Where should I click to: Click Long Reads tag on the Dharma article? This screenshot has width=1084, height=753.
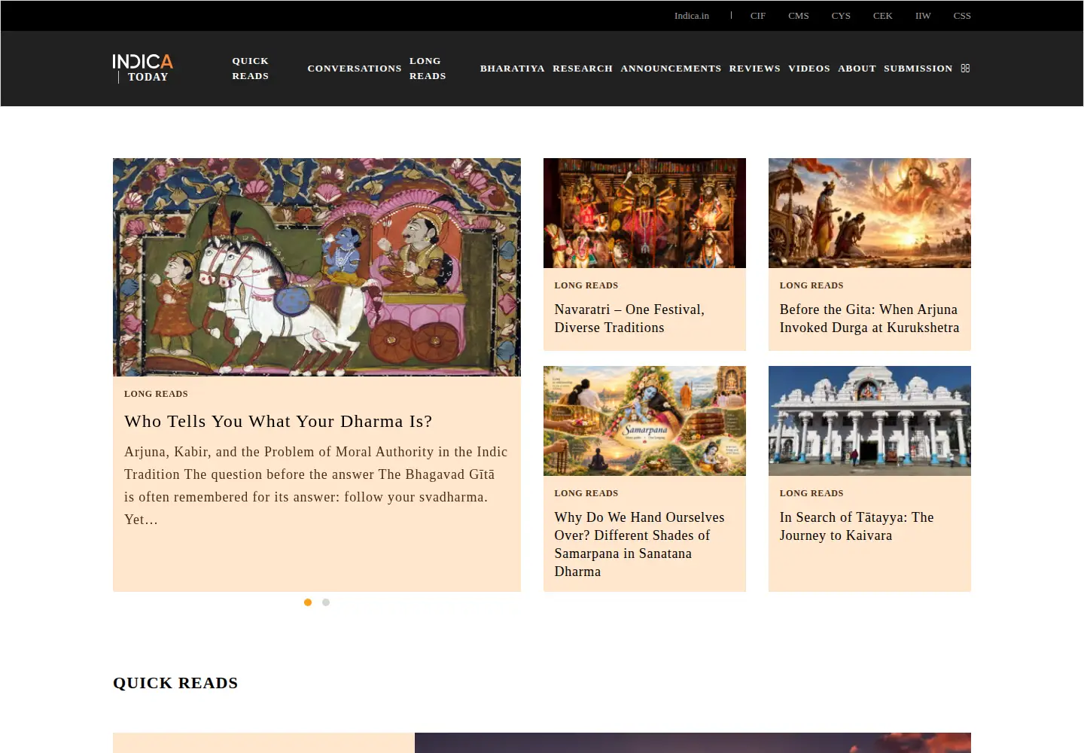(156, 394)
